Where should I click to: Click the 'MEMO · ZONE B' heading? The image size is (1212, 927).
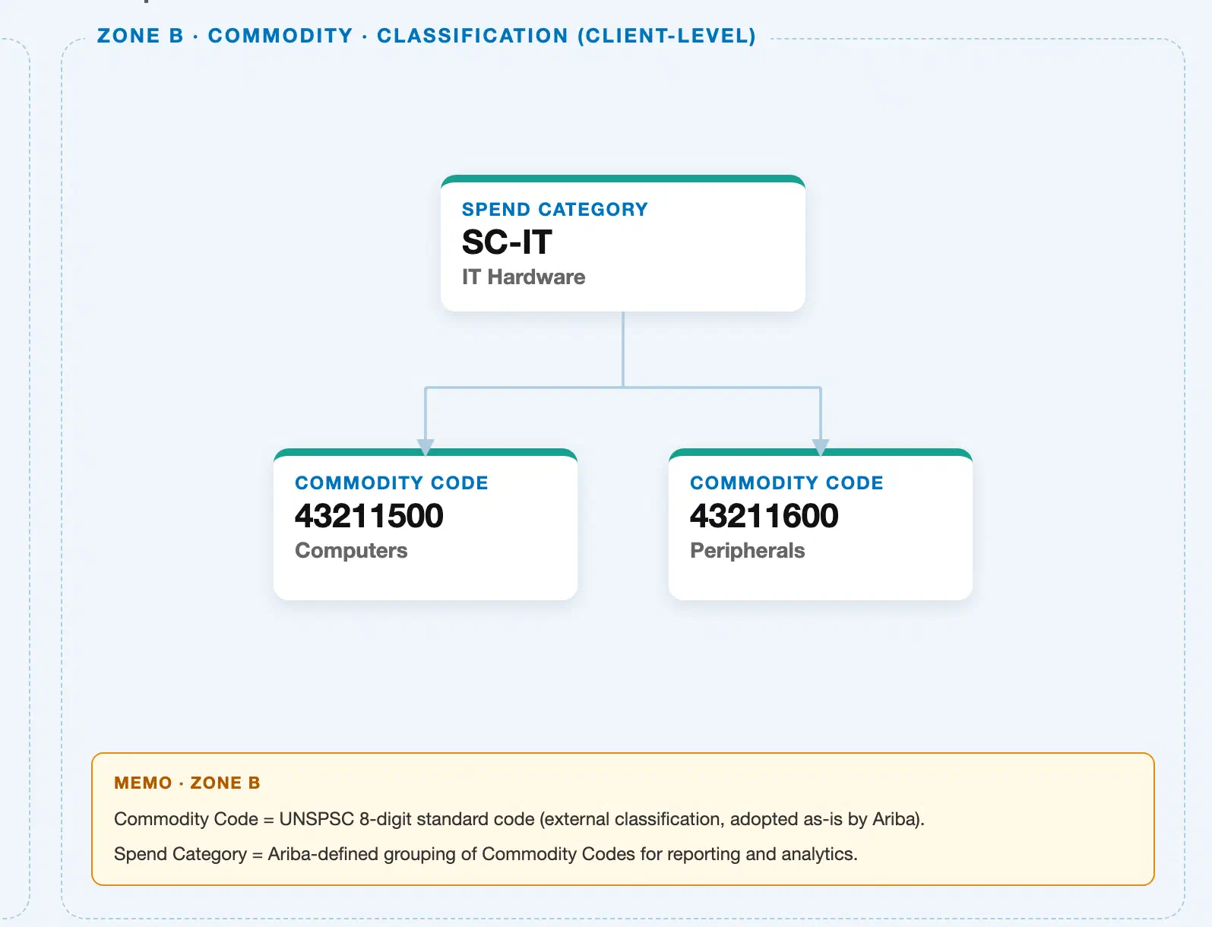187,783
